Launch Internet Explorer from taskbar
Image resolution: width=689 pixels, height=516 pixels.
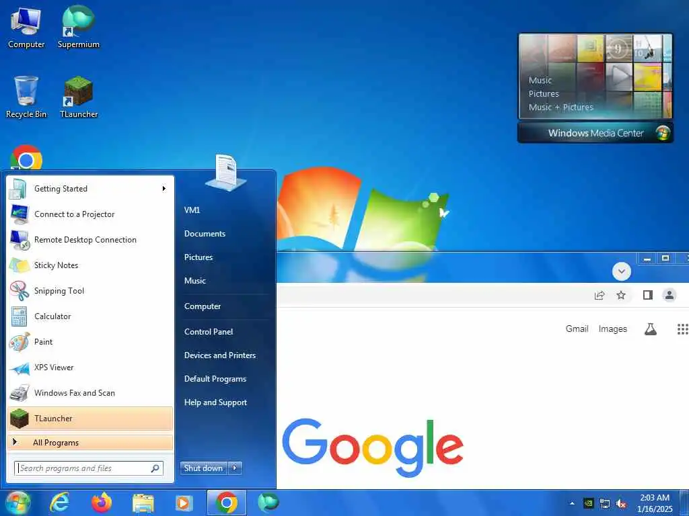coord(59,503)
